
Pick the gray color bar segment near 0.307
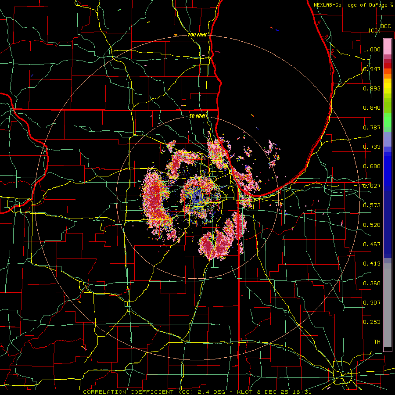tap(388, 305)
